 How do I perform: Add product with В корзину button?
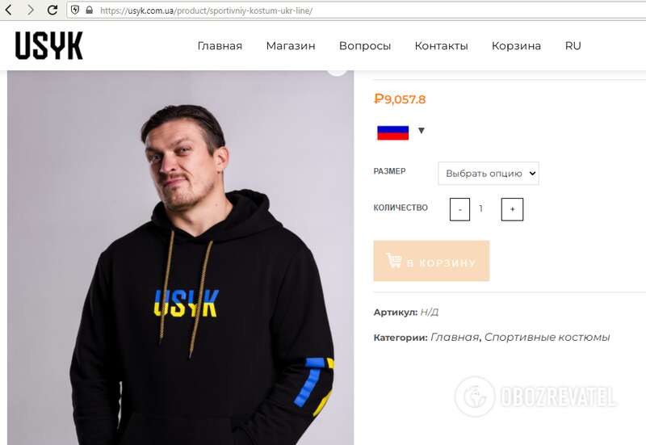pos(431,261)
